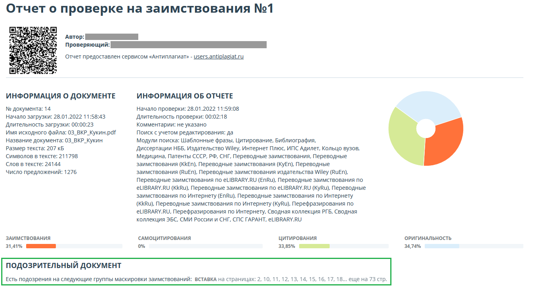Click the orange Заимствования progress bar
This screenshot has height=289, width=542.
click(x=41, y=246)
